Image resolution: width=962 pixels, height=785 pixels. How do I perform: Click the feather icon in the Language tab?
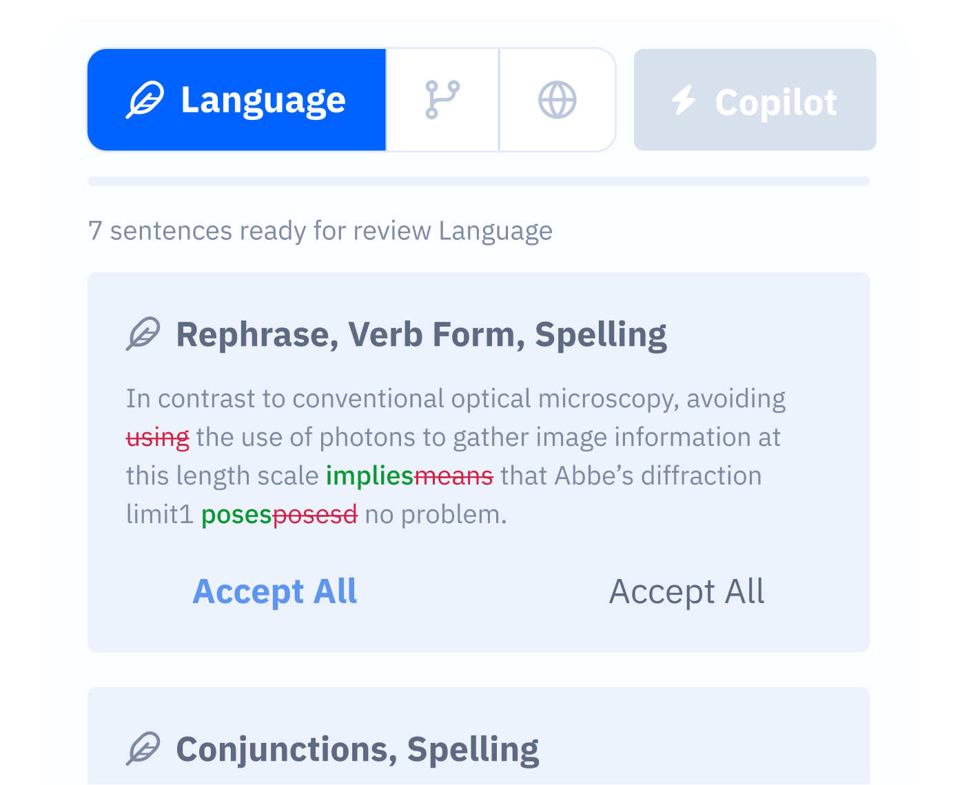pyautogui.click(x=145, y=101)
